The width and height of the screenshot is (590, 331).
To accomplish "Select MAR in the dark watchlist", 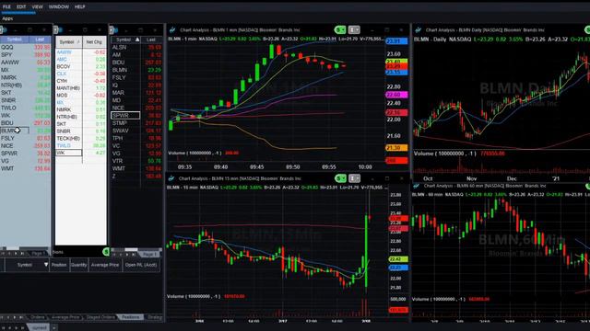I will 118,93.
